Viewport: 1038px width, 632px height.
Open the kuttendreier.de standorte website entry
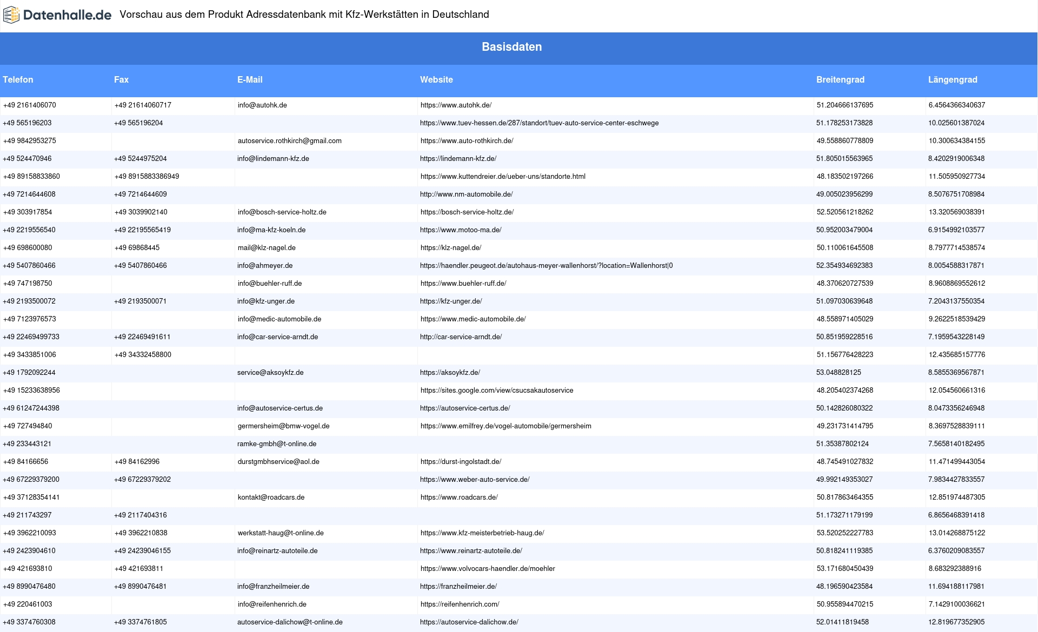click(x=503, y=177)
